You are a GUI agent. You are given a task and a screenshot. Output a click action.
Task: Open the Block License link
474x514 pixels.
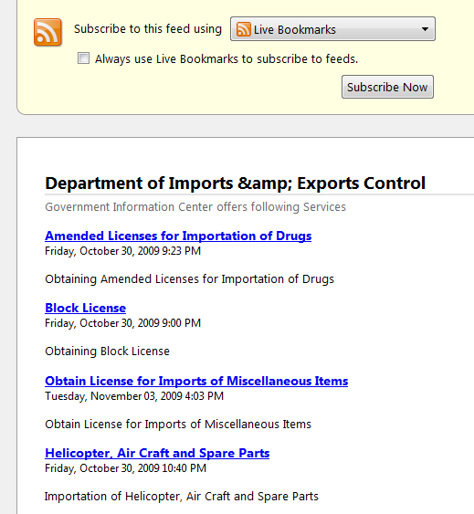coord(85,308)
